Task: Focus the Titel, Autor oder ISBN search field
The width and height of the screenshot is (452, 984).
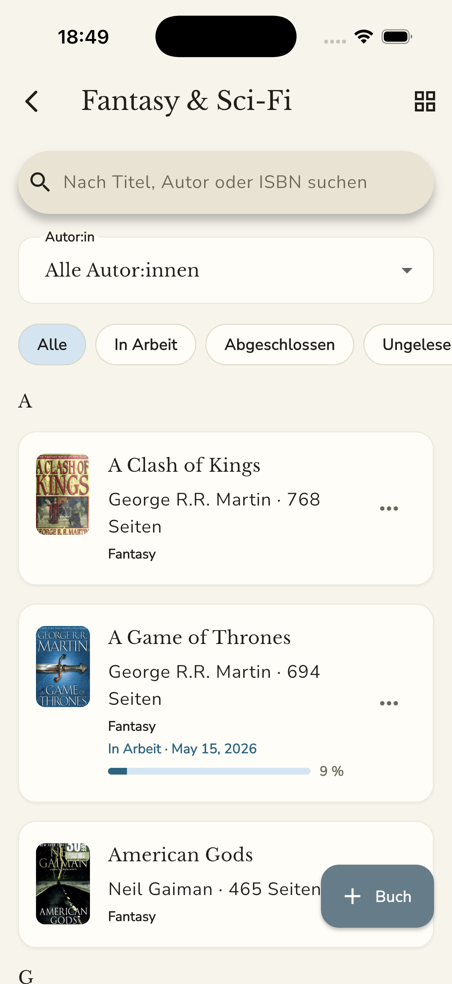Action: 226,182
